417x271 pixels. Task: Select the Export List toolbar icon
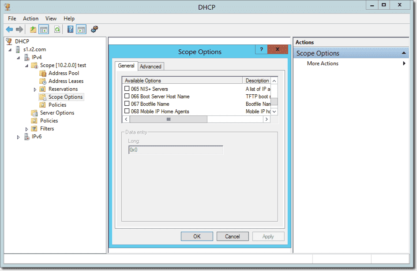click(32, 29)
